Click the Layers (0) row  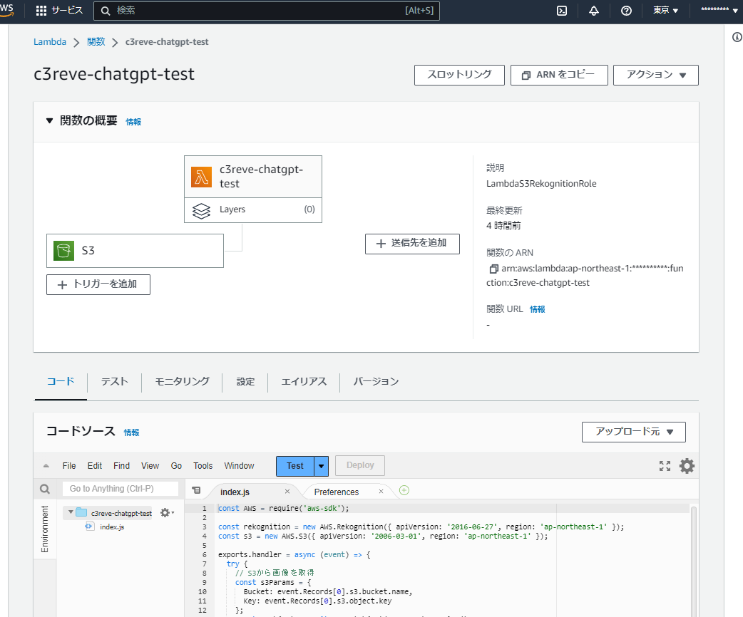(x=253, y=210)
